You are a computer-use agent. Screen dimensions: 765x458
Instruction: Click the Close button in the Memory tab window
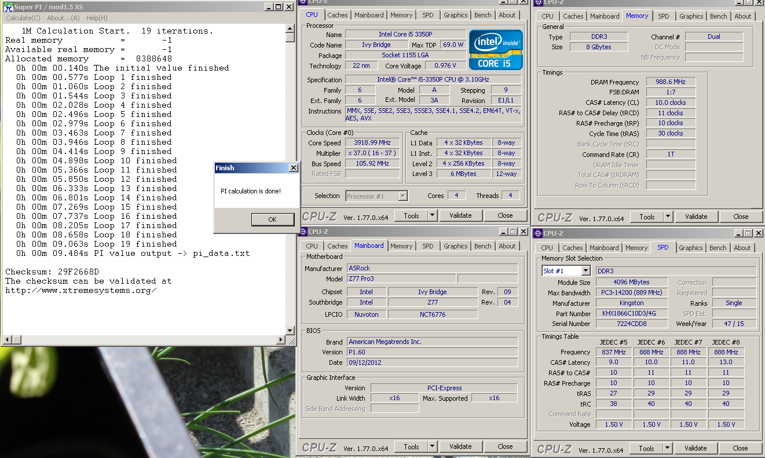pyautogui.click(x=741, y=217)
